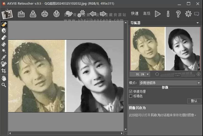Click the Save image as icon
The height and width of the screenshot is (136, 203).
click(x=33, y=14)
